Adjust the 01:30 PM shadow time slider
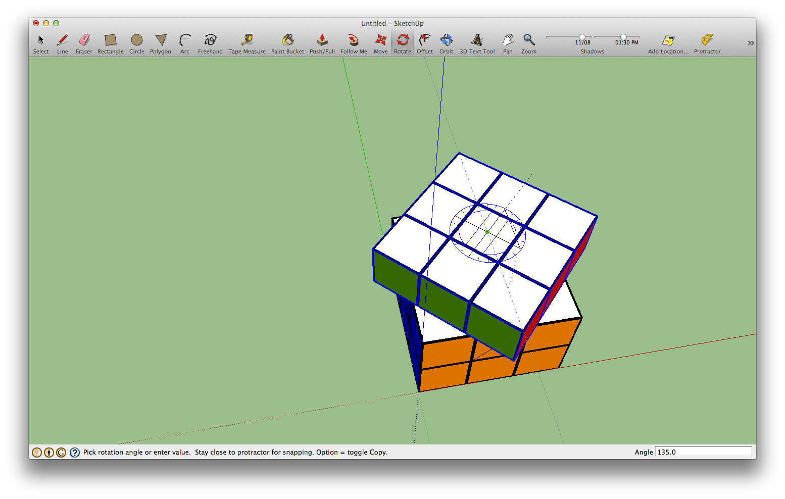Image resolution: width=785 pixels, height=499 pixels. point(624,36)
